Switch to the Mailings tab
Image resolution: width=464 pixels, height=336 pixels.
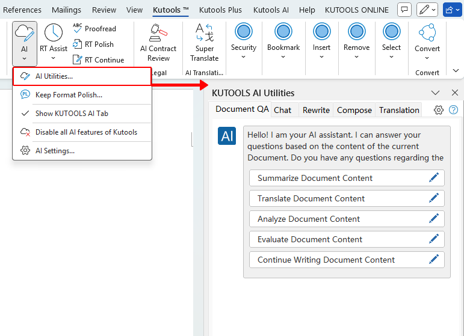(66, 10)
